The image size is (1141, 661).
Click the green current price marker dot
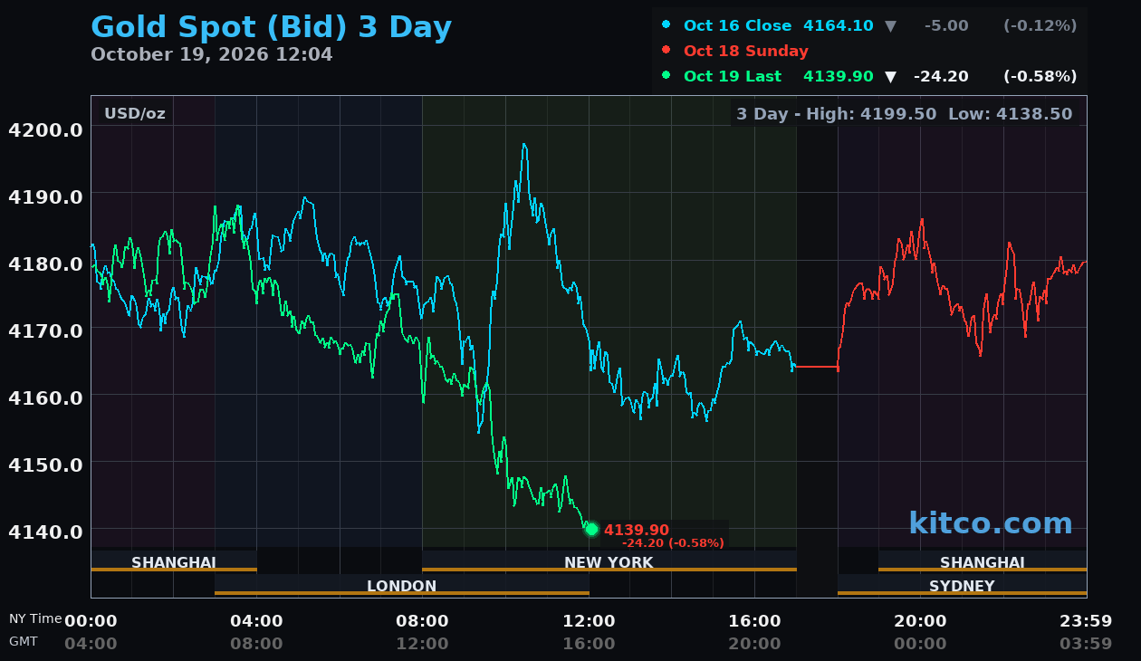591,530
